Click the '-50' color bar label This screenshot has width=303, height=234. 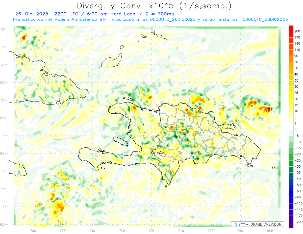(298, 185)
